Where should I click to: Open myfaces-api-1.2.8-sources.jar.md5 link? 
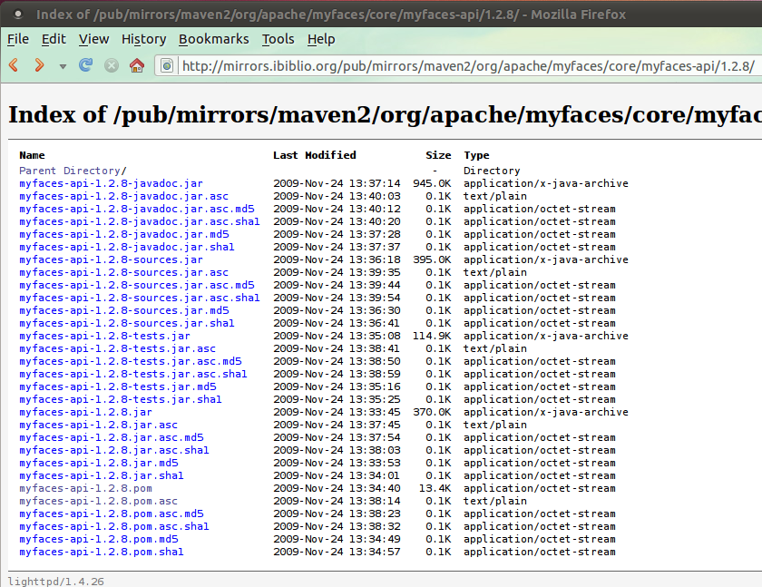pyautogui.click(x=124, y=310)
